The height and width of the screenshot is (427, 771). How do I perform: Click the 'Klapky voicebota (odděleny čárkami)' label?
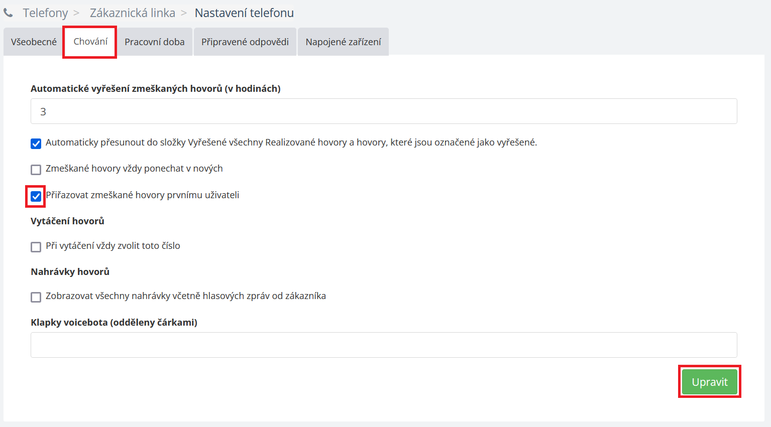[114, 323]
